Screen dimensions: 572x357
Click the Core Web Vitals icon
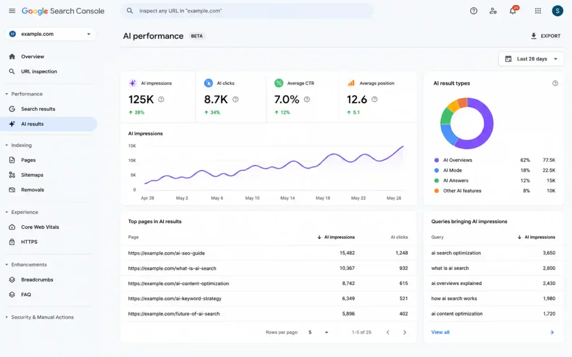(12, 227)
